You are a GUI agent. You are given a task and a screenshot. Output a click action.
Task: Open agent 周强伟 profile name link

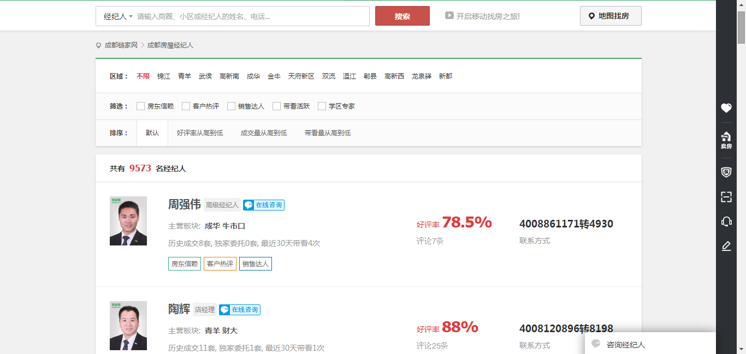coord(185,205)
